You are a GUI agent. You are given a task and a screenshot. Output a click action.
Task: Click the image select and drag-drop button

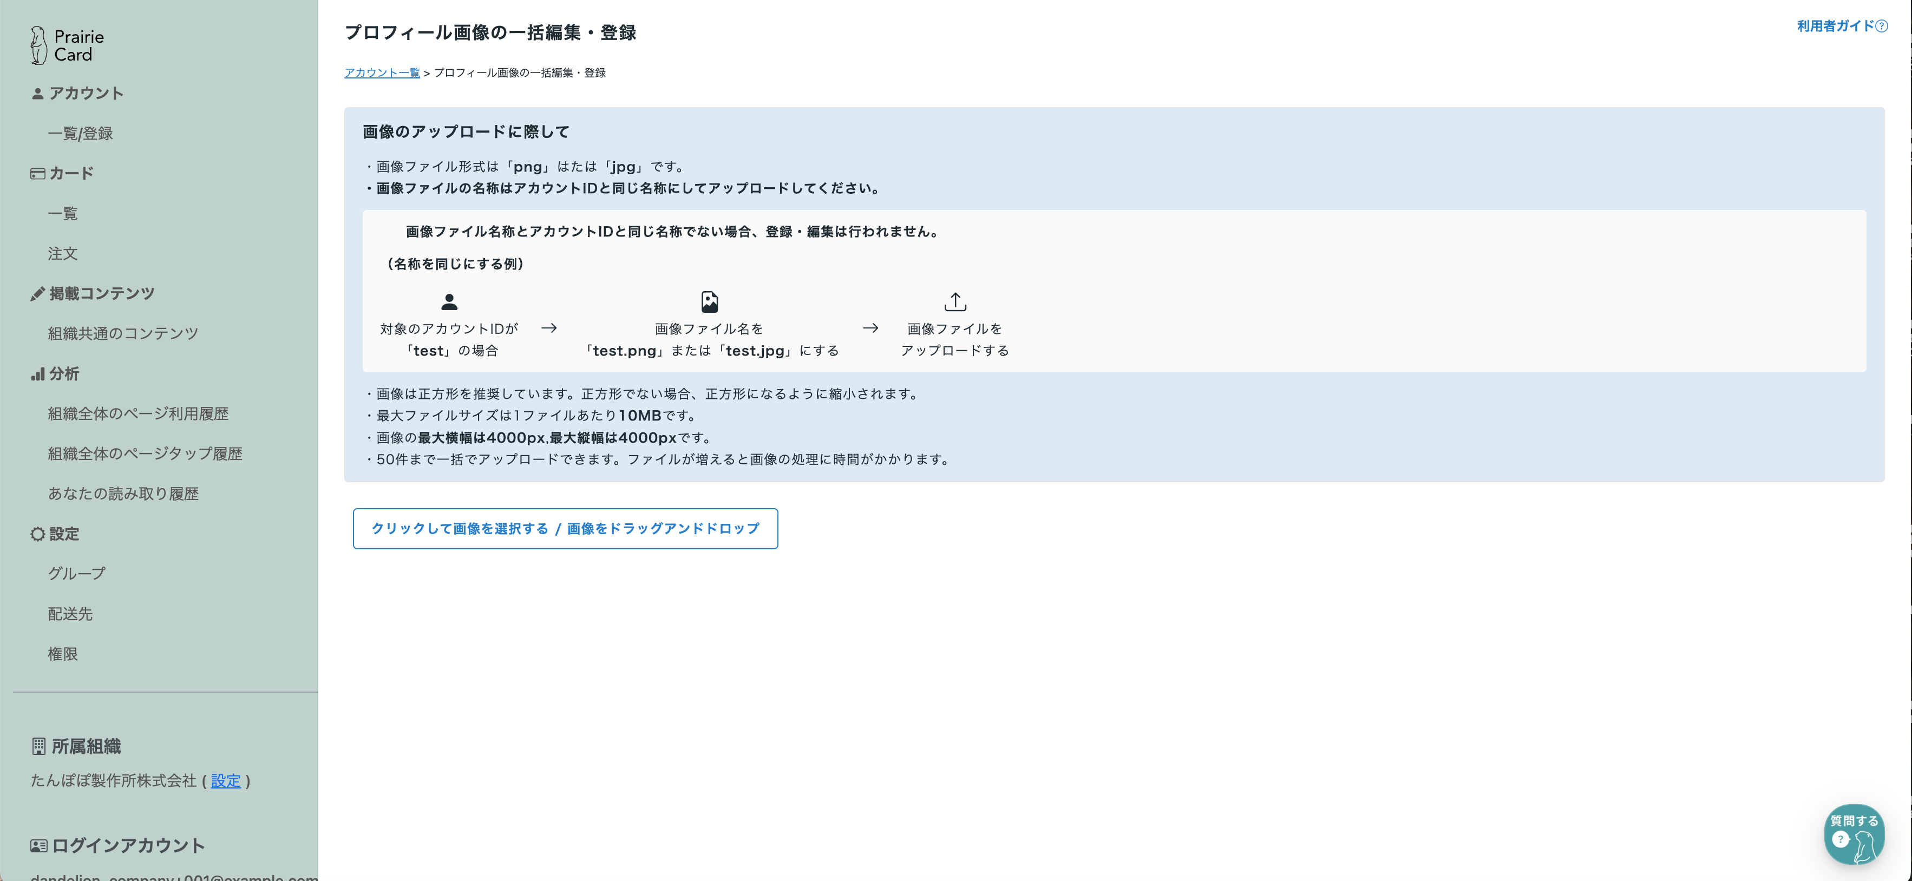point(565,529)
